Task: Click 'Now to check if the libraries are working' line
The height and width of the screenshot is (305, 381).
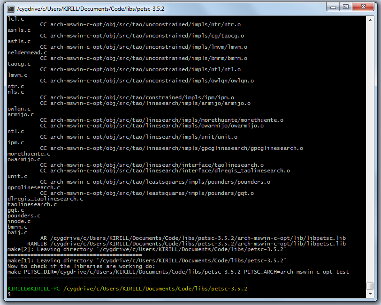Action: point(81,266)
